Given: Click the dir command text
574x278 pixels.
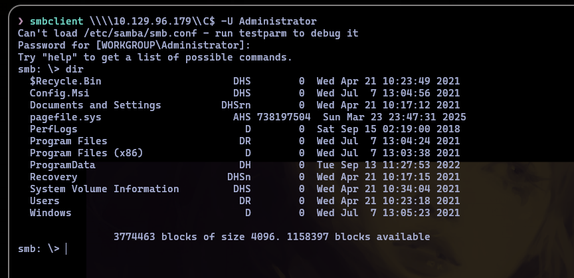Looking at the screenshot, I should click(74, 69).
